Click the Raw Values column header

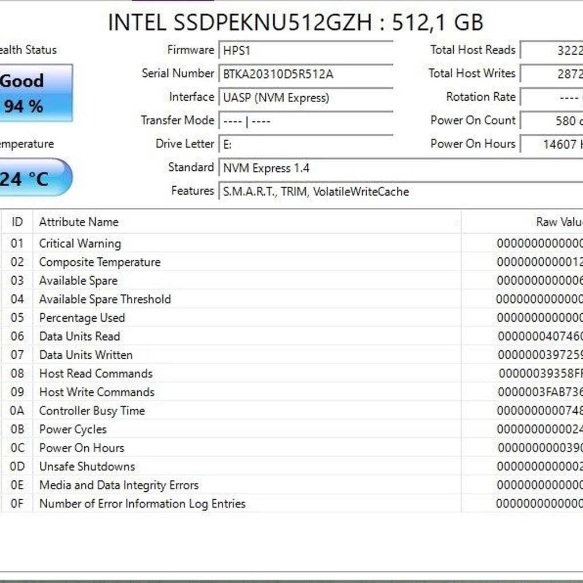523,222
